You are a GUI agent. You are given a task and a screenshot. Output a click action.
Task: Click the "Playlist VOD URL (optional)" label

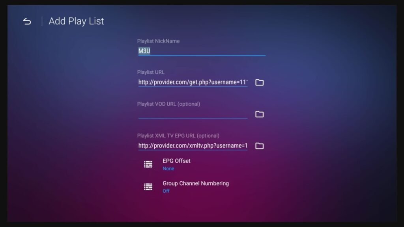tap(168, 104)
